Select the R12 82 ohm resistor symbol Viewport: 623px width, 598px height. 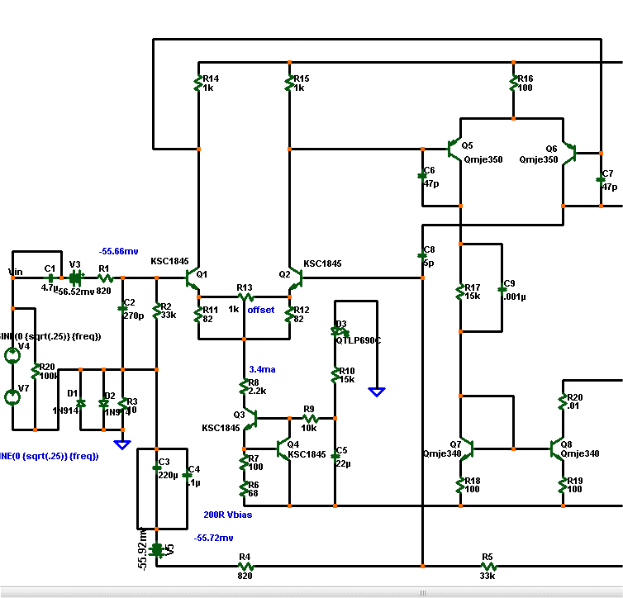pyautogui.click(x=289, y=315)
